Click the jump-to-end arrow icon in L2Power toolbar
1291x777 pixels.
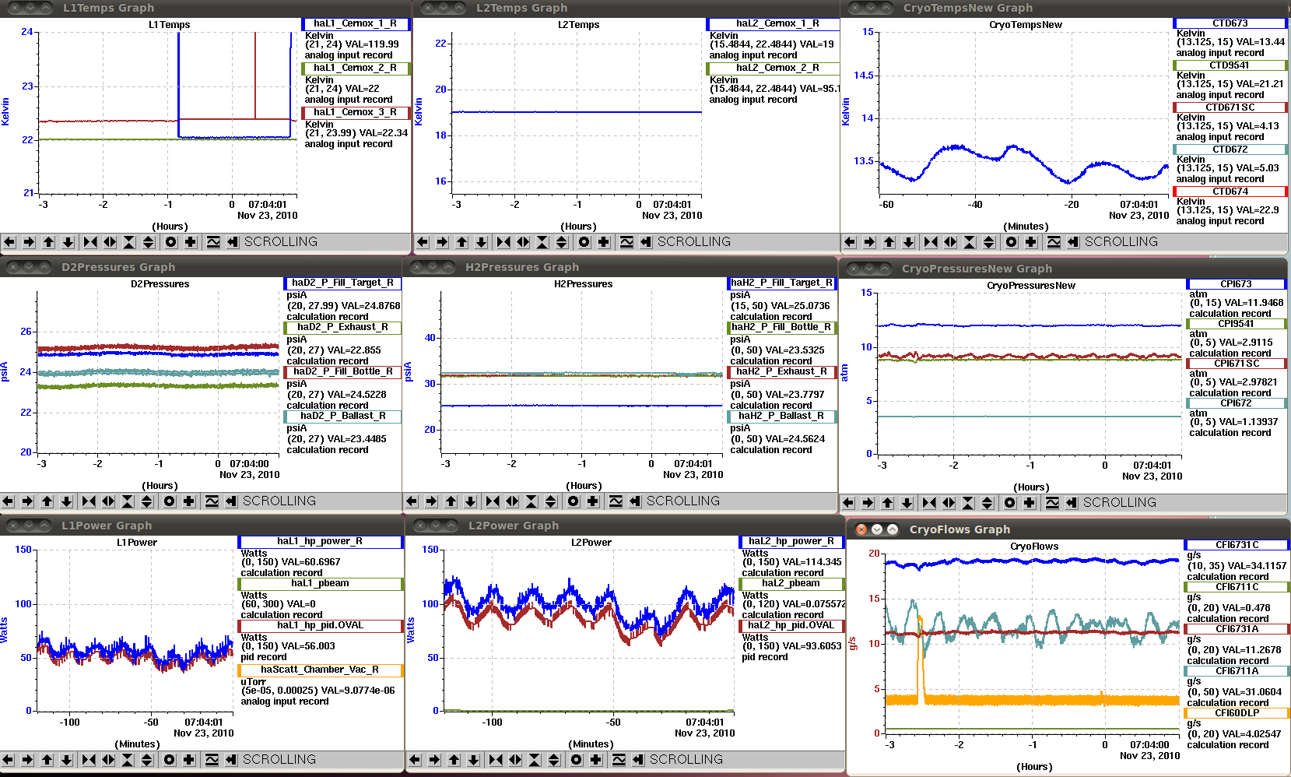pos(638,760)
